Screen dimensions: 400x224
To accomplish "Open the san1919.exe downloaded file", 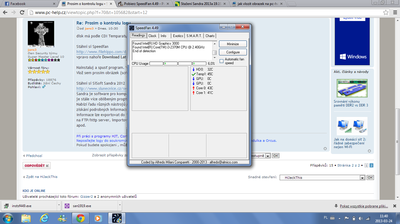I will [x=90, y=206].
